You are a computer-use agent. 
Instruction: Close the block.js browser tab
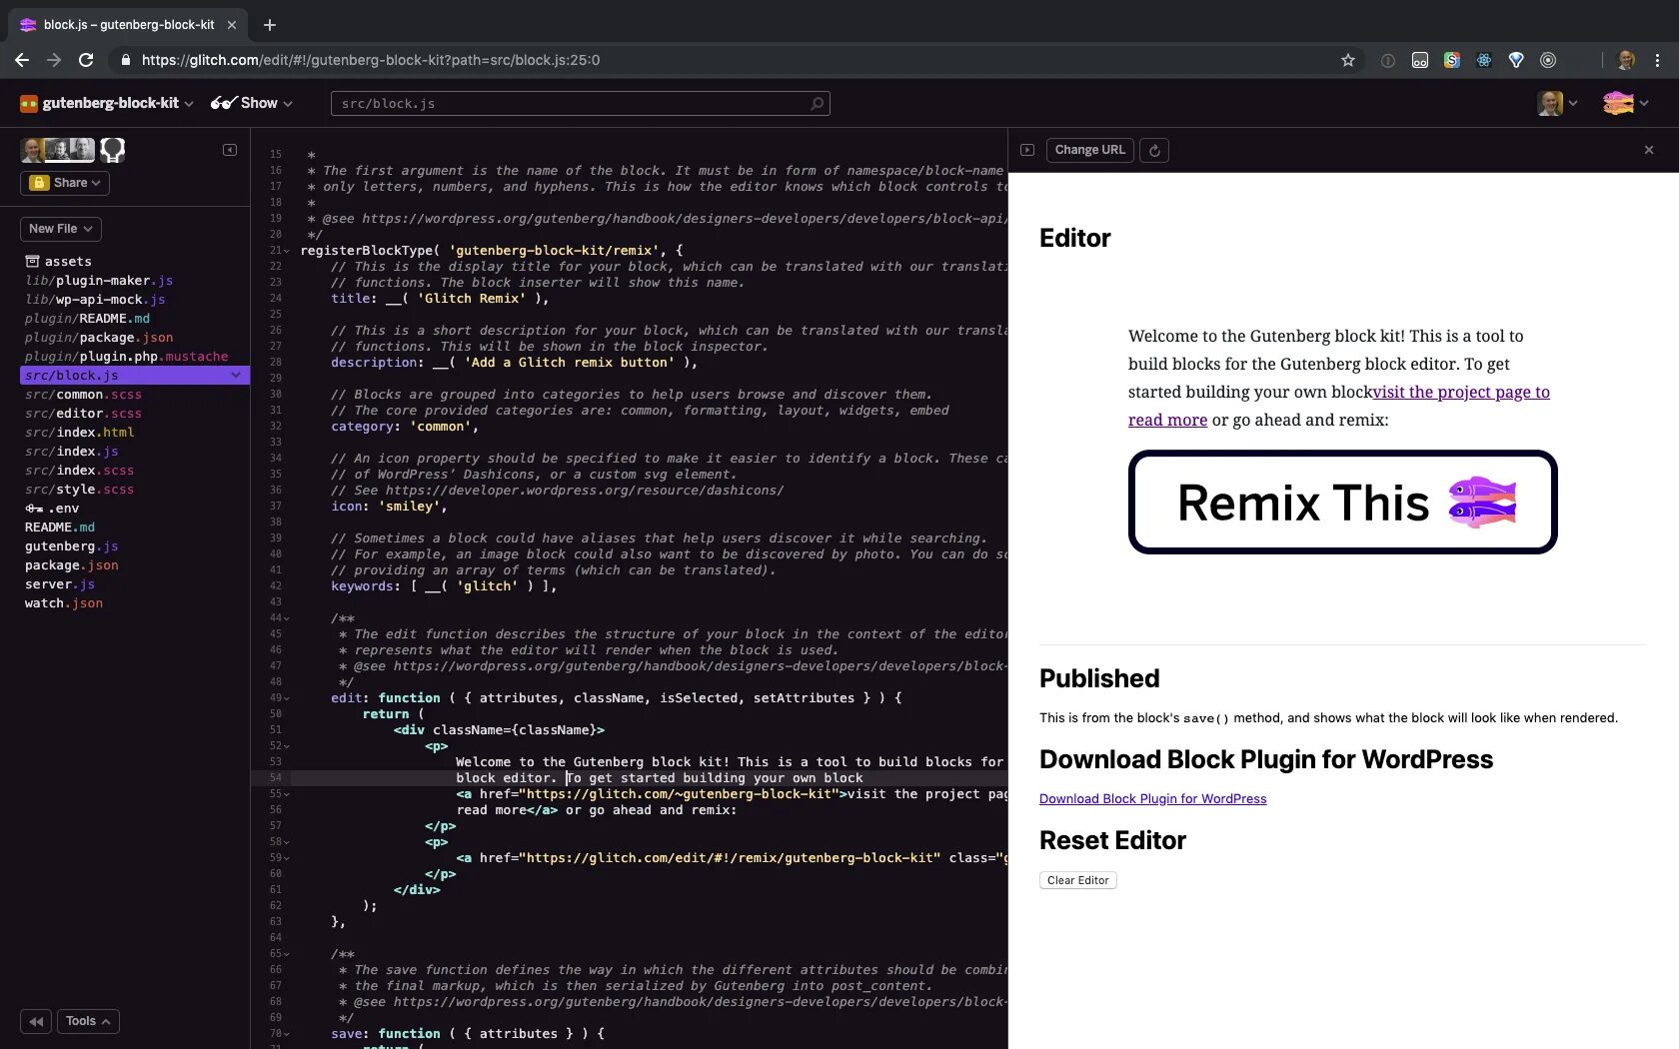(x=232, y=25)
